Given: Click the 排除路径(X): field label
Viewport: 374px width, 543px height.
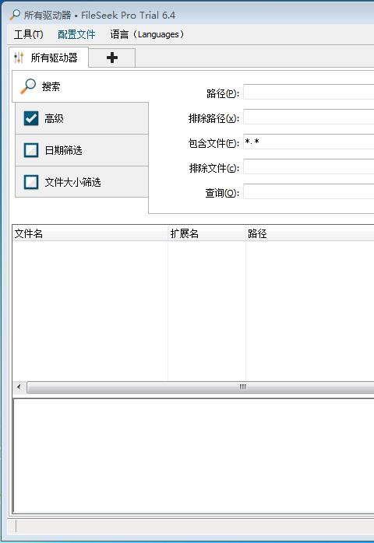Looking at the screenshot, I should pyautogui.click(x=213, y=118).
